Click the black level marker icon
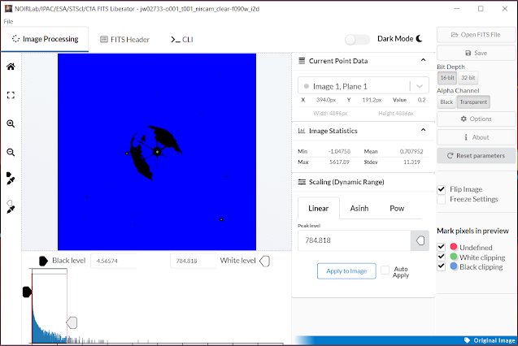The image size is (518, 346). point(43,261)
